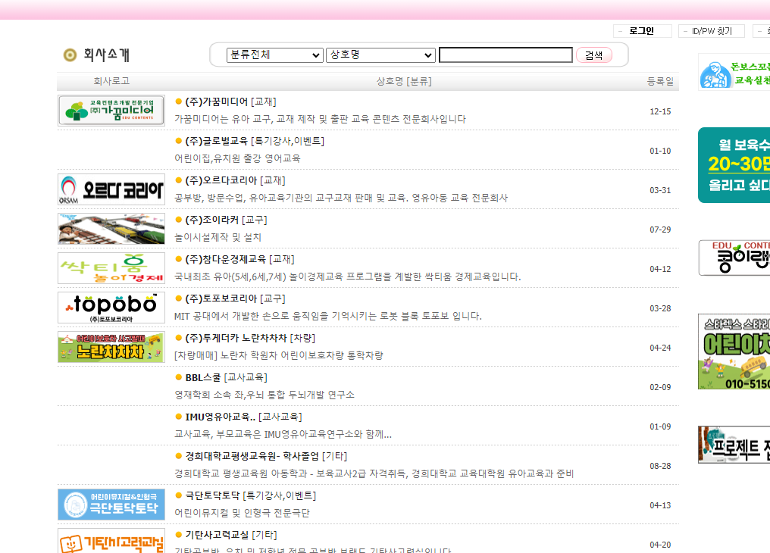
Task: Click the 가꿈미디어 company logo
Action: click(111, 111)
